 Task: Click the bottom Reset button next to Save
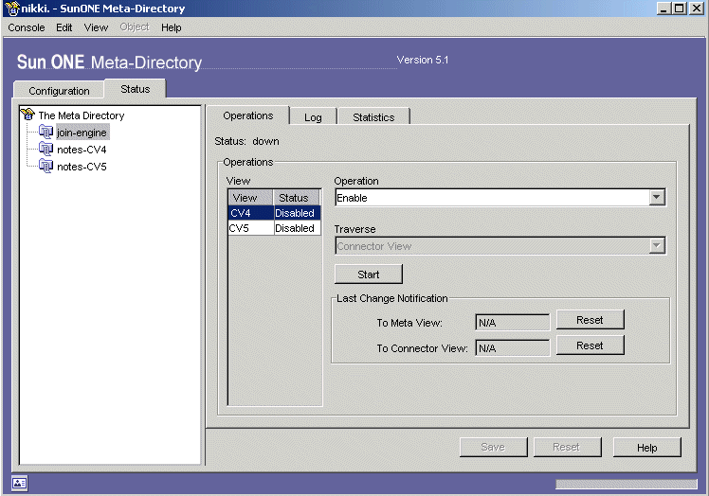(x=567, y=447)
